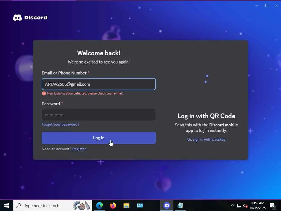Screen dimensions: 281x211
Task: Click the muted volume tray icon
Action: point(245,206)
